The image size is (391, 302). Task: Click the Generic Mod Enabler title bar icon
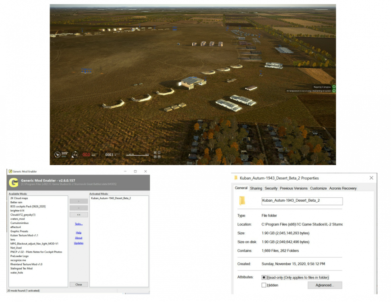pyautogui.click(x=10, y=171)
